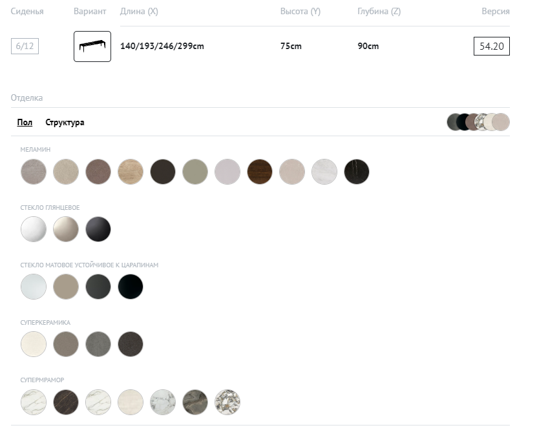Switch to the Пол tab
548x430 pixels.
(x=25, y=123)
